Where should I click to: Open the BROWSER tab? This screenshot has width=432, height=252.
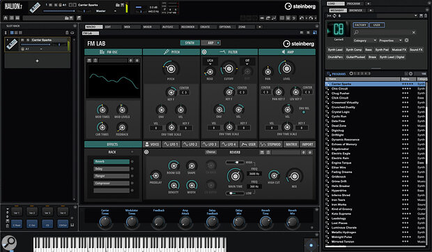click(x=356, y=10)
